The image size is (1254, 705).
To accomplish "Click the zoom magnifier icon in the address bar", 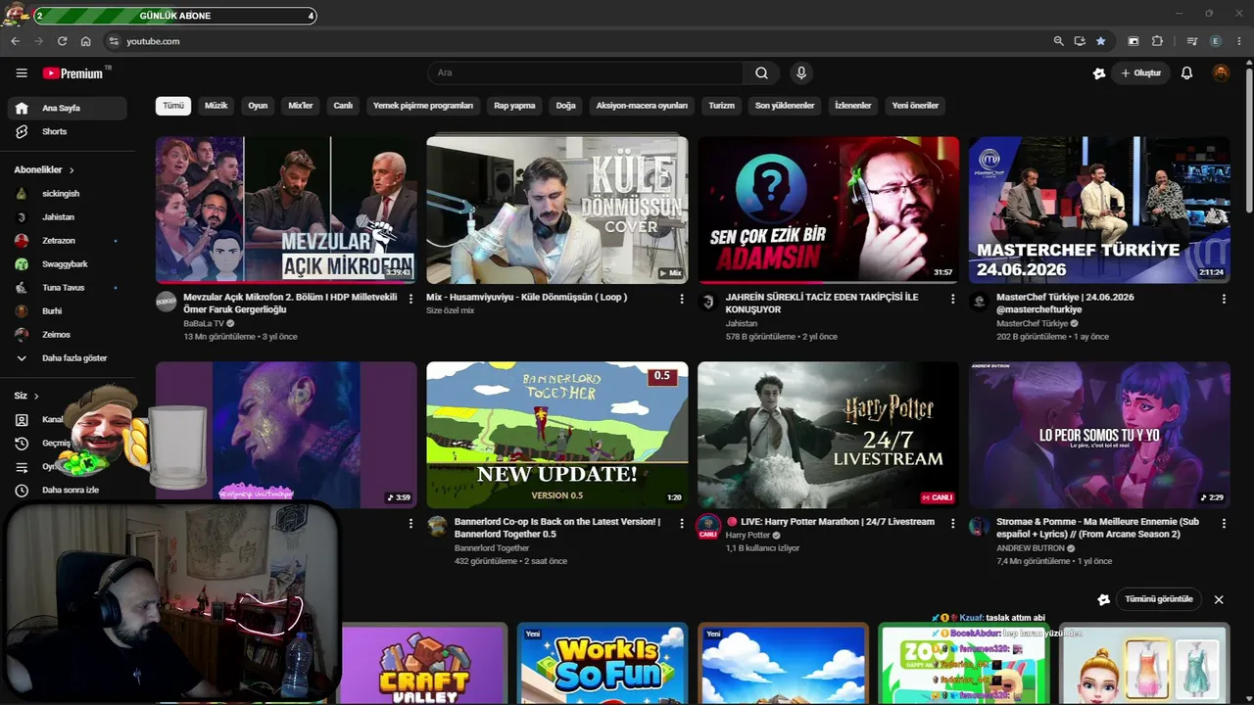I will pyautogui.click(x=1058, y=41).
